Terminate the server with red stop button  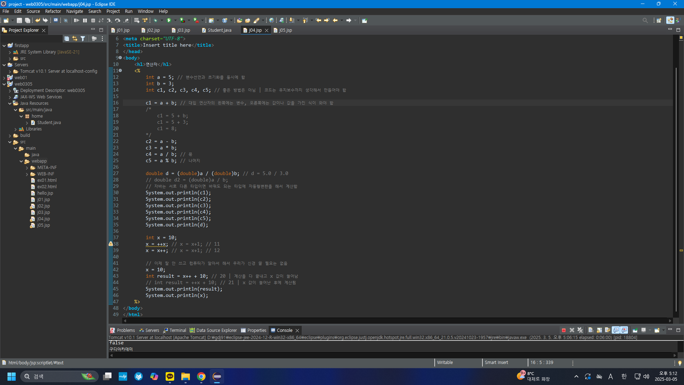pyautogui.click(x=564, y=330)
